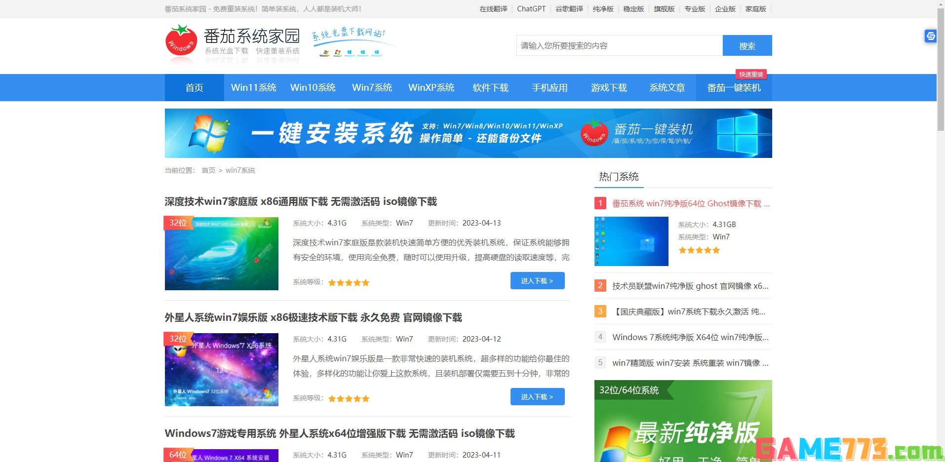This screenshot has width=945, height=462.
Task: Click the 外星人 Windows 7 X64 thumbnail
Action: (x=222, y=455)
